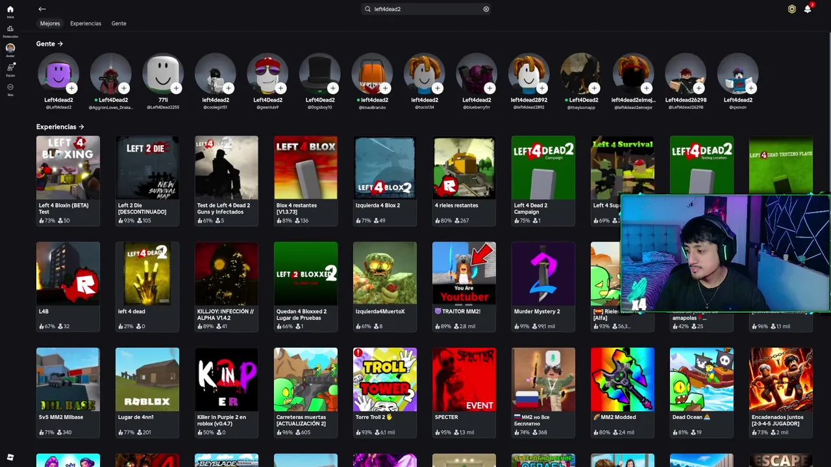This screenshot has width=831, height=467.
Task: Open the Destacadas charts icon in sidebar
Action: click(x=10, y=29)
